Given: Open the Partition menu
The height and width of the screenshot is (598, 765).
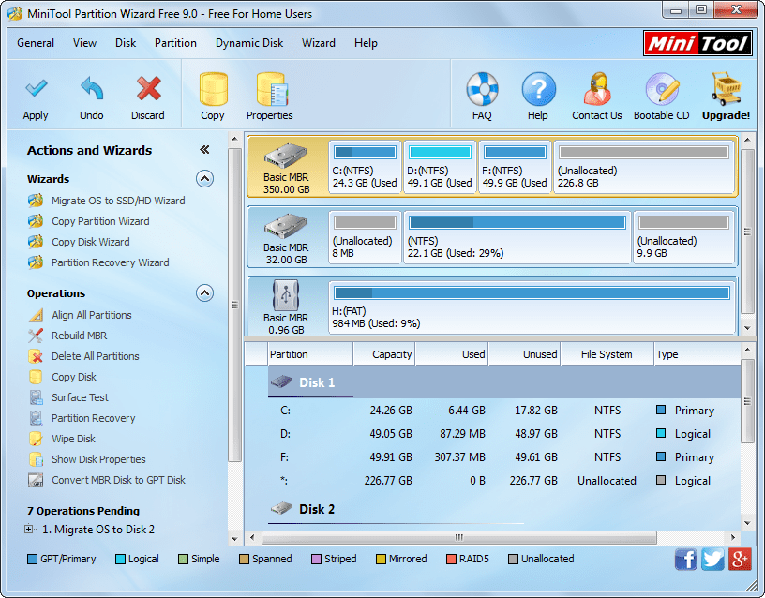Looking at the screenshot, I should pyautogui.click(x=175, y=43).
